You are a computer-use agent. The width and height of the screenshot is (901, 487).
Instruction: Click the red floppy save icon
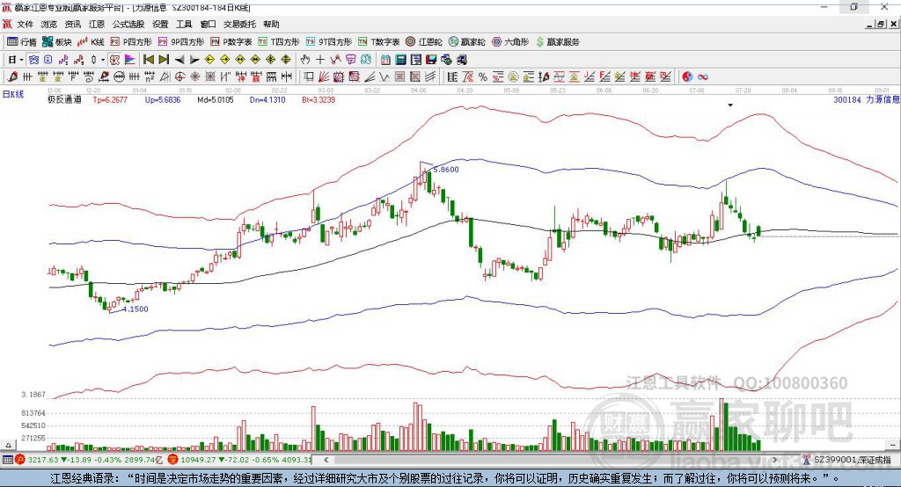click(431, 60)
